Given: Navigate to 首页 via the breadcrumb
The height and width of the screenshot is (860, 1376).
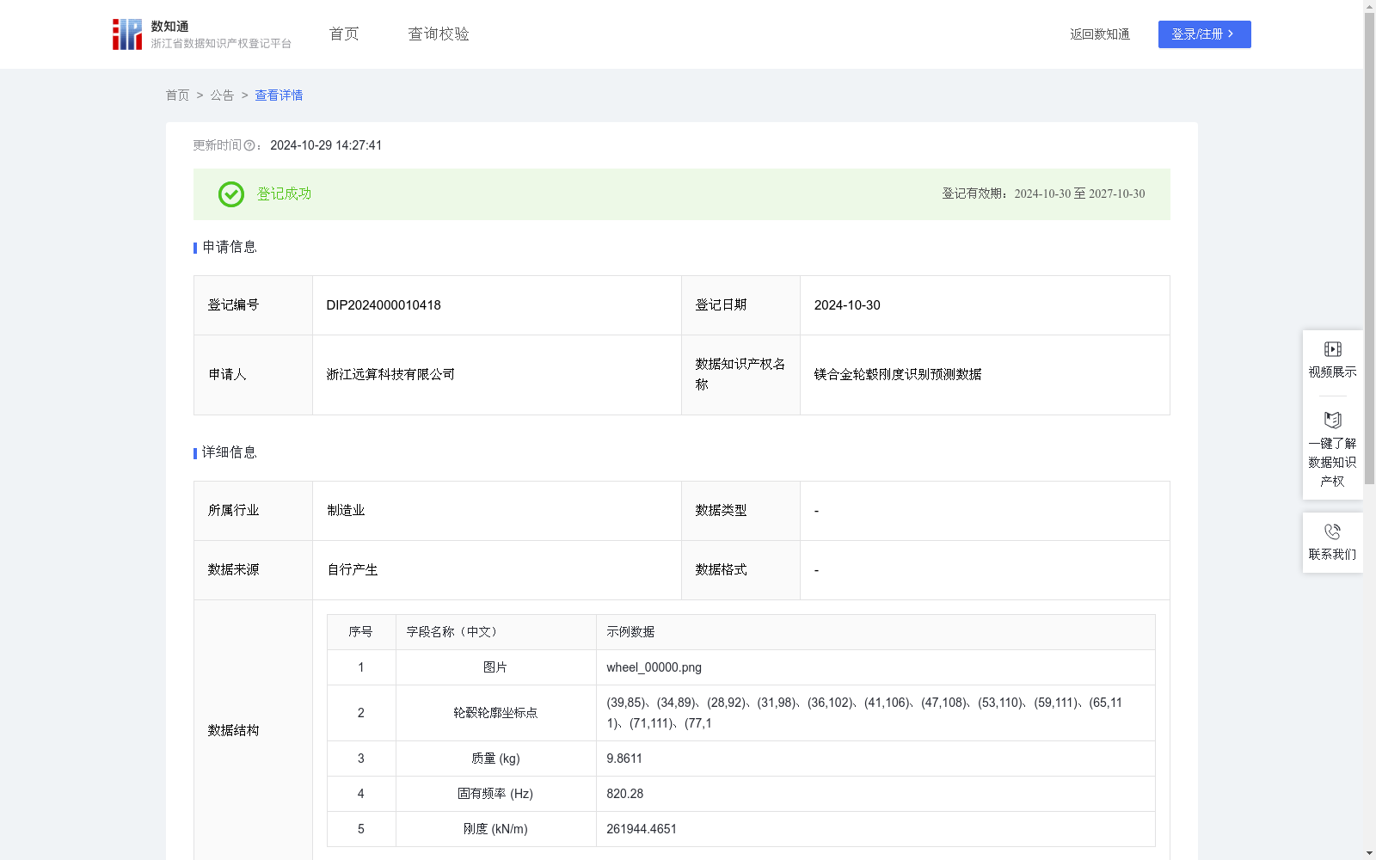Looking at the screenshot, I should click(x=177, y=95).
